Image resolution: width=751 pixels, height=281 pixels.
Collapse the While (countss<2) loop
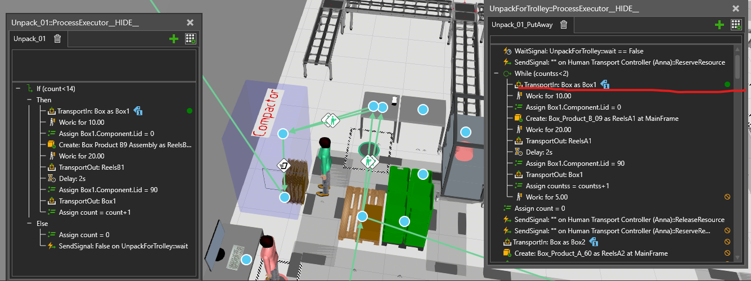click(x=496, y=74)
